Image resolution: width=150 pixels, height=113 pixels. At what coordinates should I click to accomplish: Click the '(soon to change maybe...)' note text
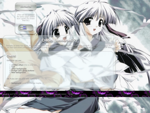coord(32,83)
